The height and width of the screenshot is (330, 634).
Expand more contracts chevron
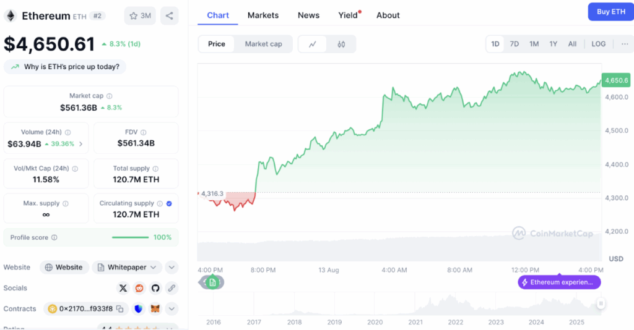coord(172,308)
